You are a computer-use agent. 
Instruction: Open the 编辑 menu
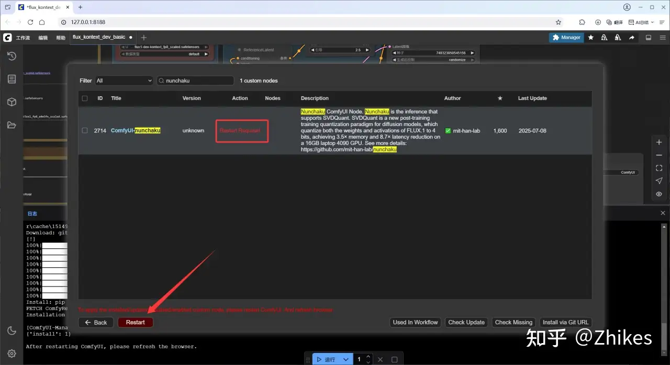point(43,38)
